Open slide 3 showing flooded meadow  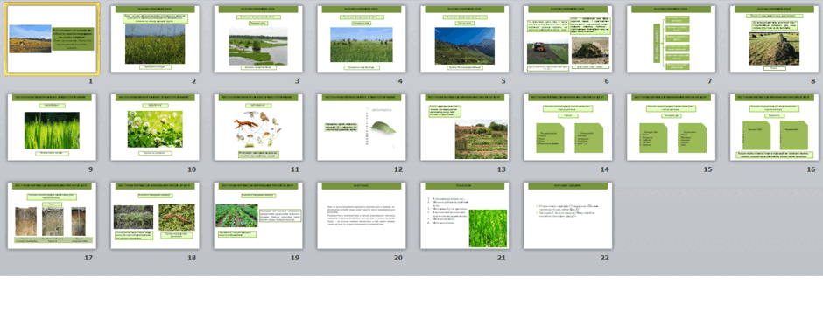pyautogui.click(x=258, y=38)
